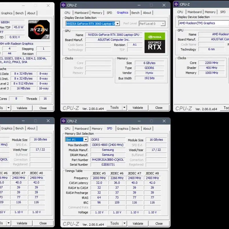Screen dimensions: 229x229
Task: Open the CPU tab in the AMD Radeon window
Action: pos(180,12)
